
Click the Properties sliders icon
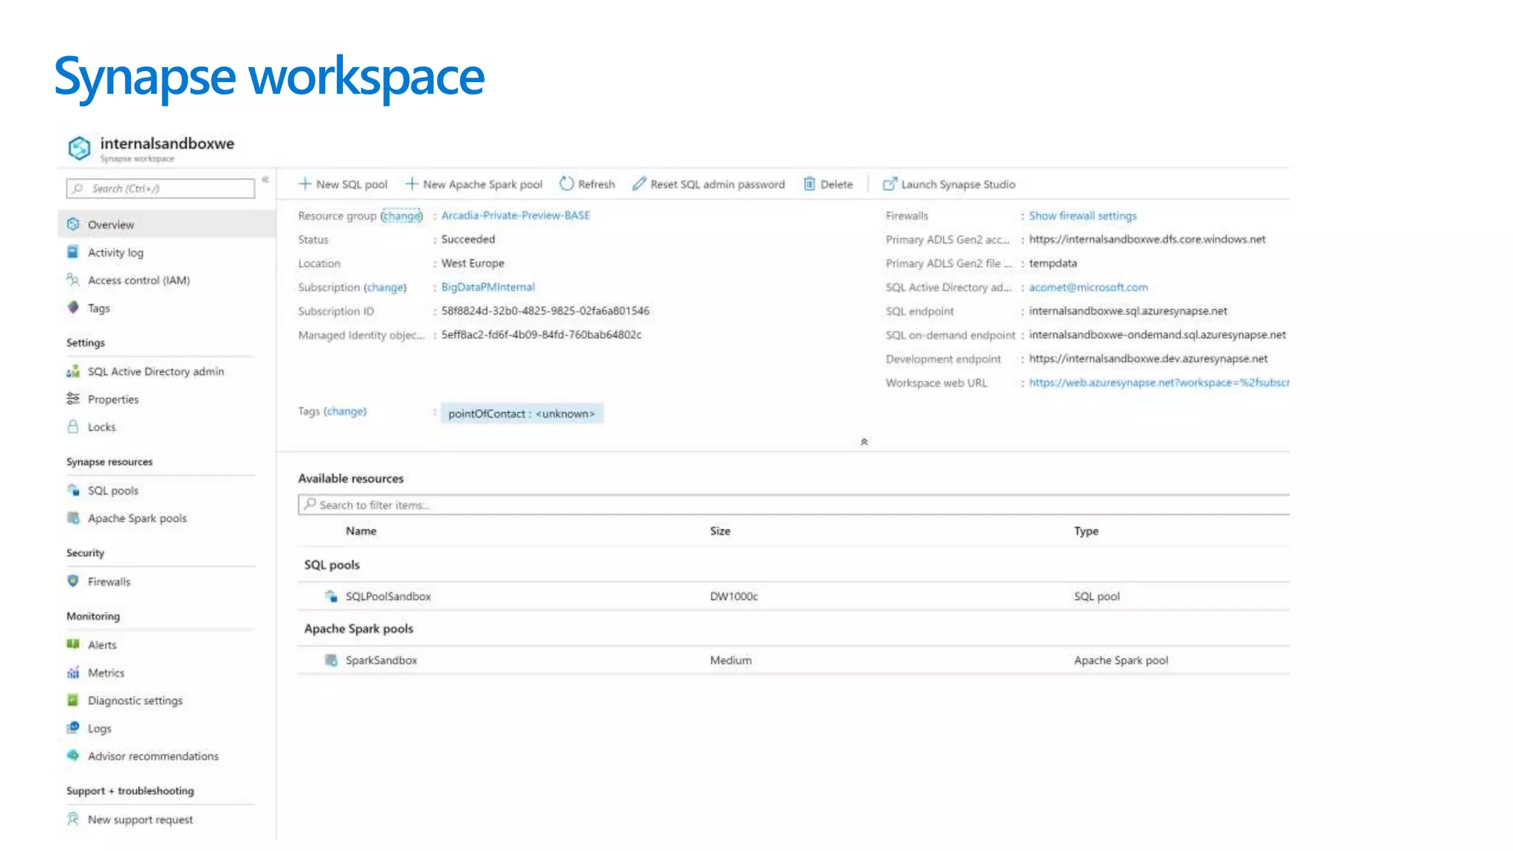pos(73,399)
